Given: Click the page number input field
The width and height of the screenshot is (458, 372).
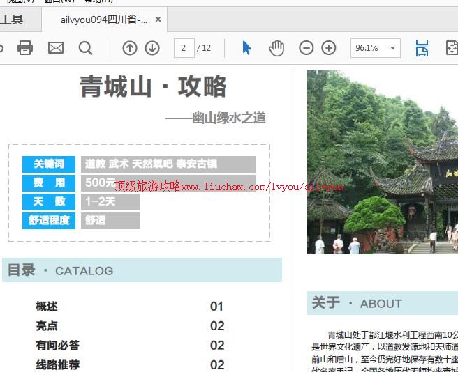Looking at the screenshot, I should click(x=184, y=47).
